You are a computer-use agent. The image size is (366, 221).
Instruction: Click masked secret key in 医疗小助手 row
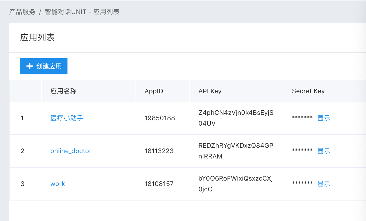(x=302, y=118)
